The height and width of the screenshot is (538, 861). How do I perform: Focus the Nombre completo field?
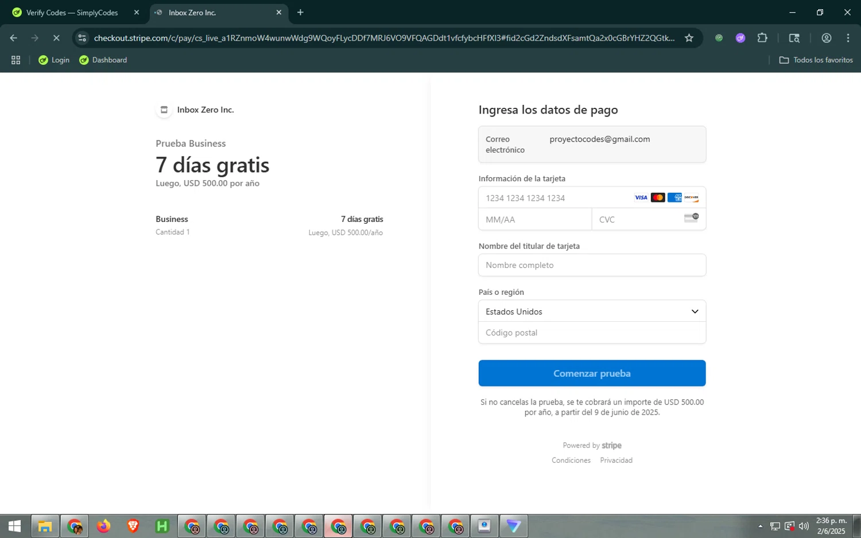592,265
